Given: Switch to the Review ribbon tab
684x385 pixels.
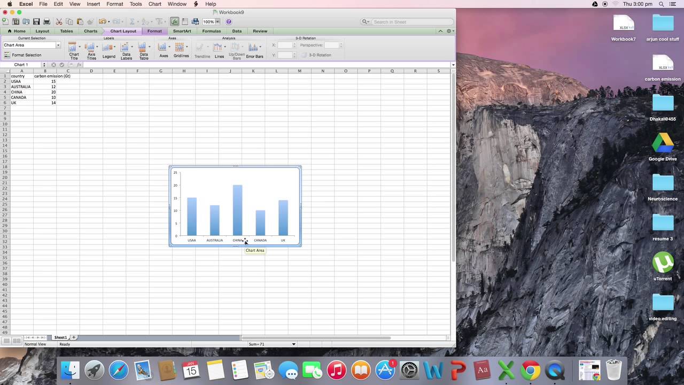Looking at the screenshot, I should pyautogui.click(x=260, y=31).
